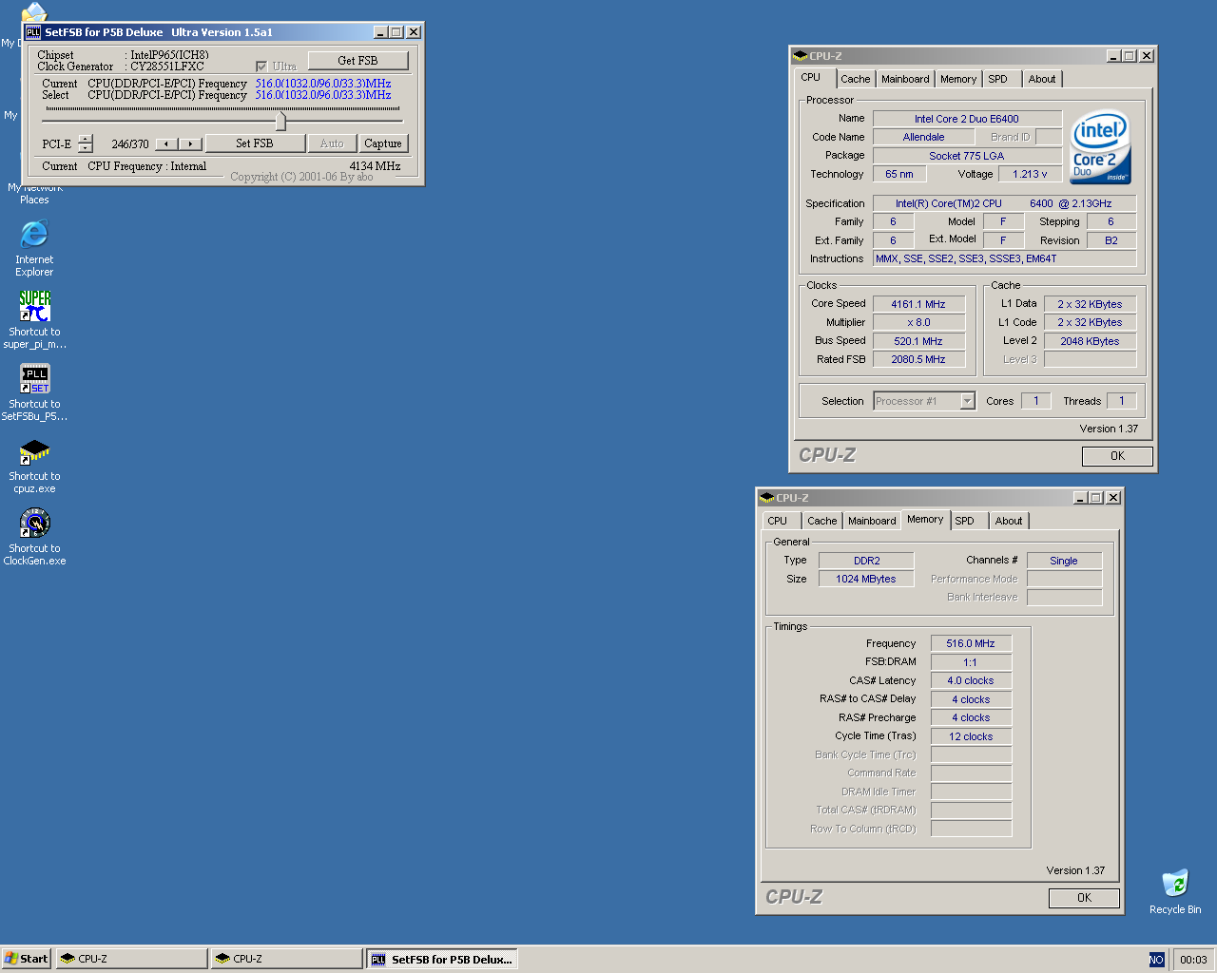Open the Recycle Bin icon

(x=1175, y=883)
